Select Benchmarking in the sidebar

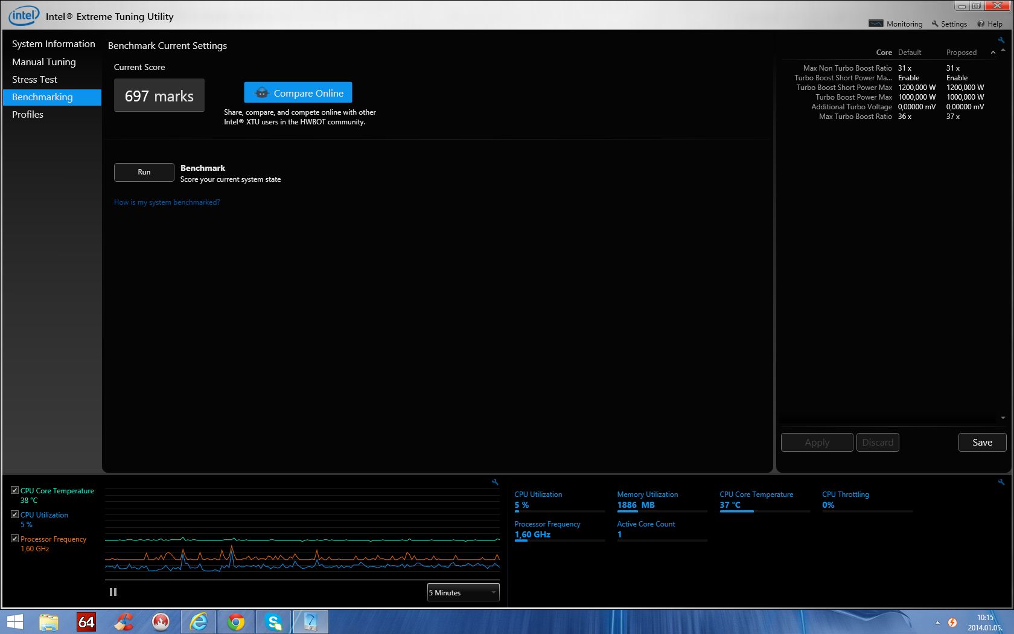coord(53,97)
